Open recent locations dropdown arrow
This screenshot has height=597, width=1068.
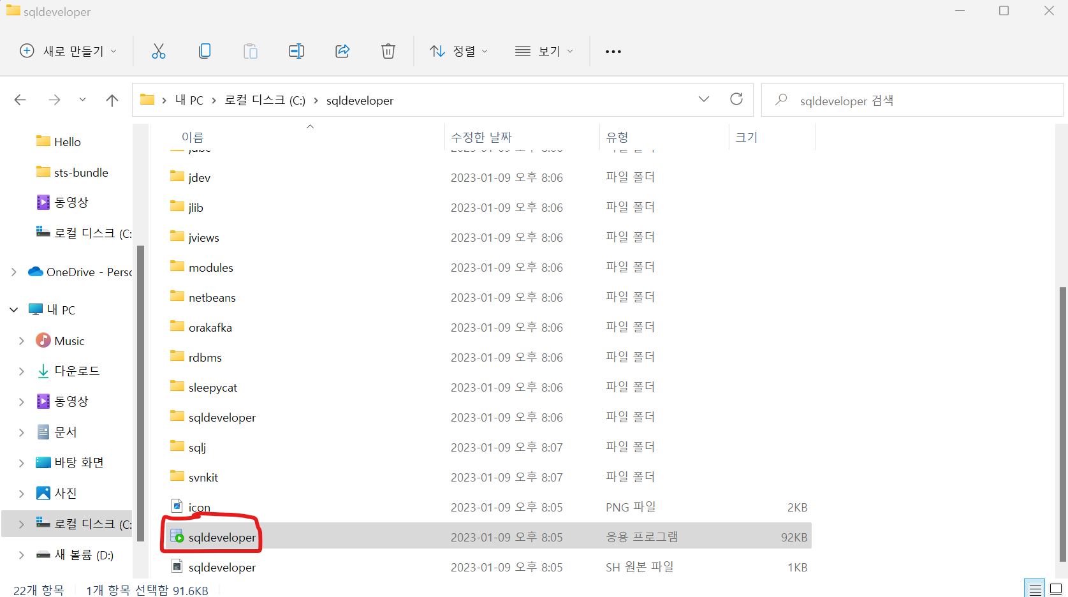coord(82,99)
